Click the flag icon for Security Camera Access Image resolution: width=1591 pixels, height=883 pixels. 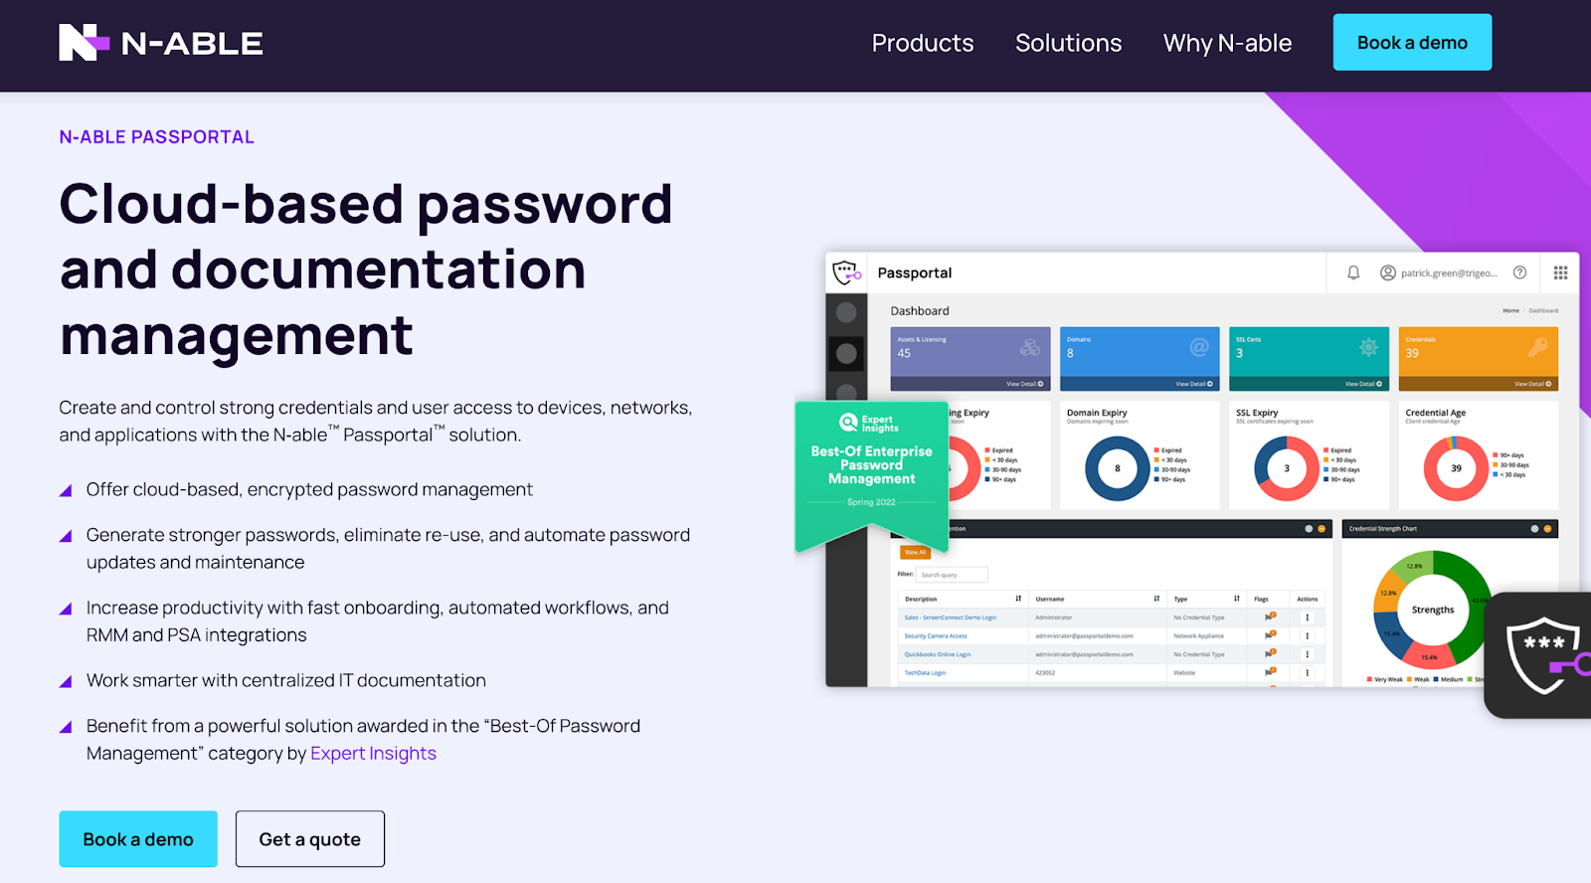tap(1270, 635)
